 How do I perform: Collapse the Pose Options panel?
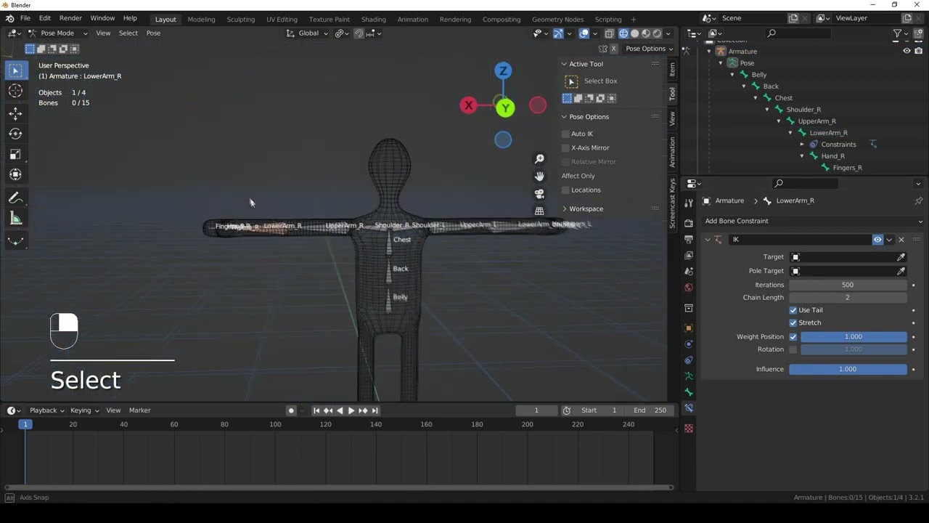pyautogui.click(x=564, y=117)
